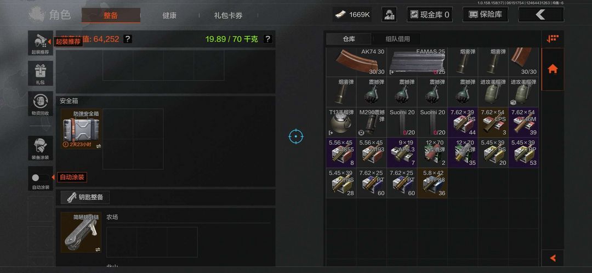The width and height of the screenshot is (592, 273).
Task: Open the 保险库 button
Action: [x=485, y=15]
